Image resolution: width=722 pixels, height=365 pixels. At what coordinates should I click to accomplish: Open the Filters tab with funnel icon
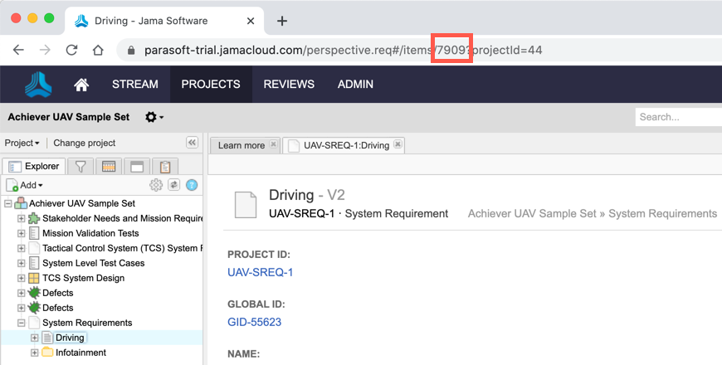pos(80,166)
